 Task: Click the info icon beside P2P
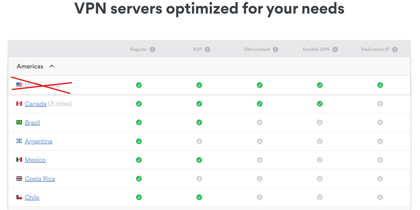pos(207,49)
